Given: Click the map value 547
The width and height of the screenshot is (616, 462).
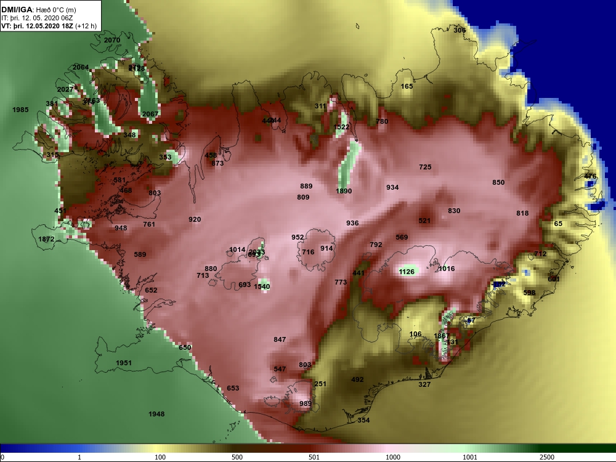Looking at the screenshot, I should tap(280, 369).
